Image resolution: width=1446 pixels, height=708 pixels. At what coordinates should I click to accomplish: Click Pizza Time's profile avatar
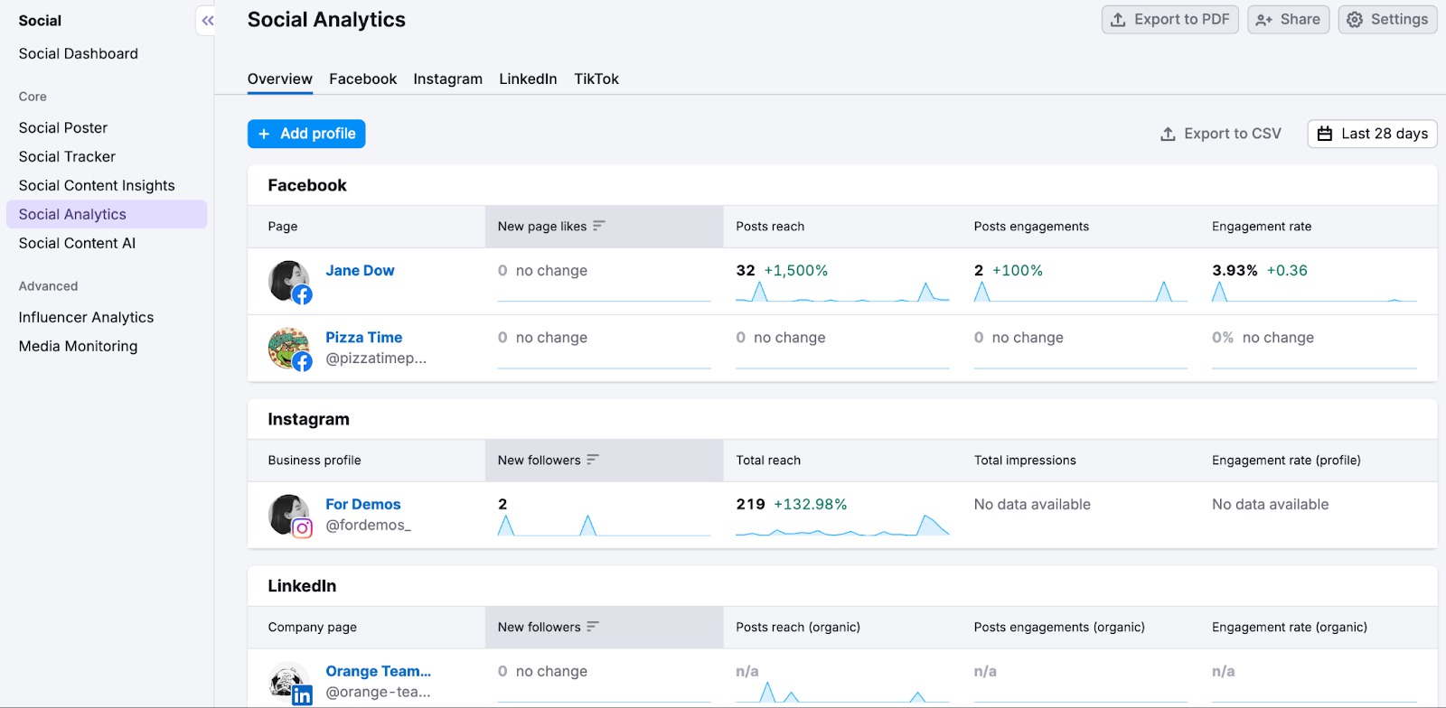coord(289,349)
